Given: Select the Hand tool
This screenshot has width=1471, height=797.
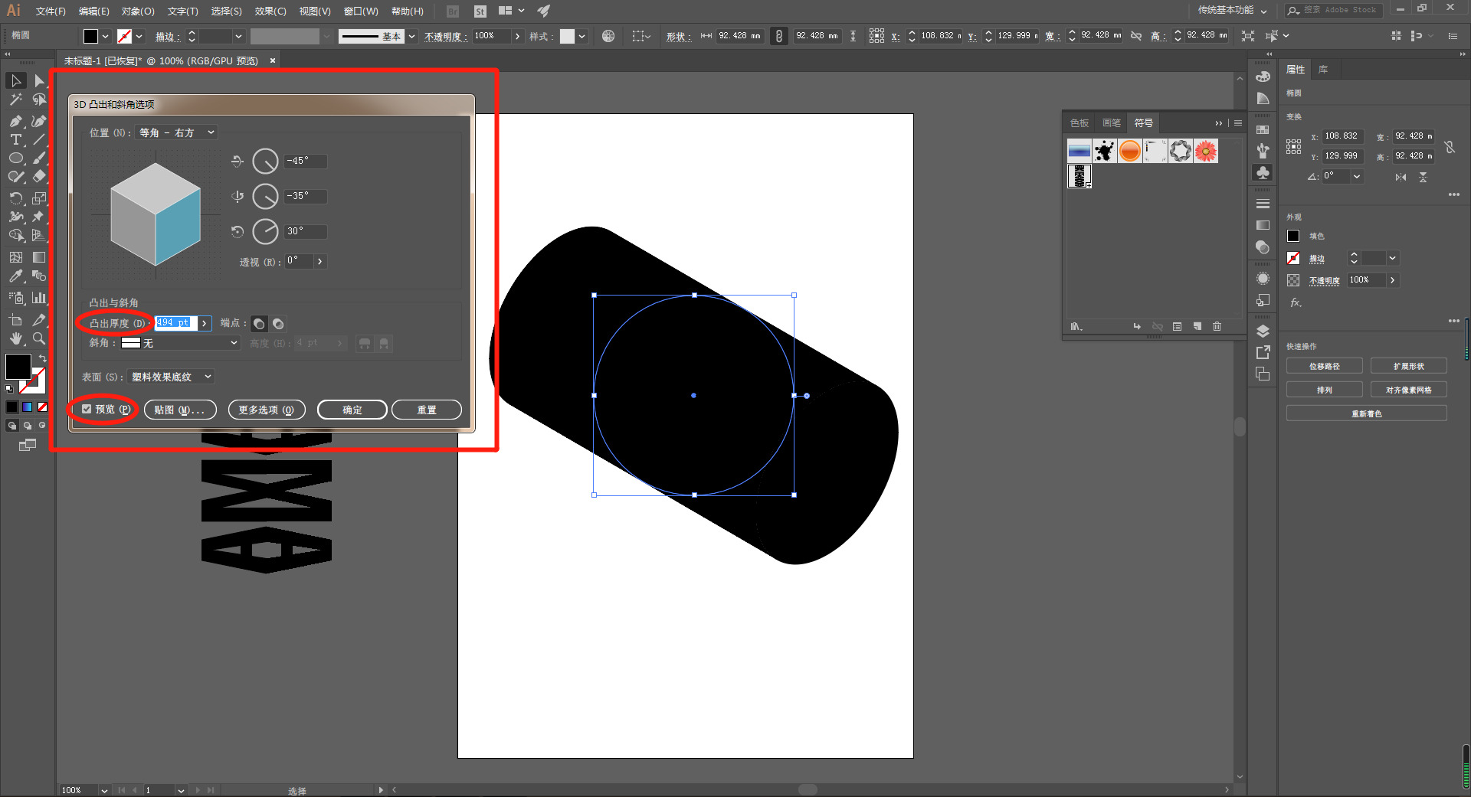Looking at the screenshot, I should (15, 338).
